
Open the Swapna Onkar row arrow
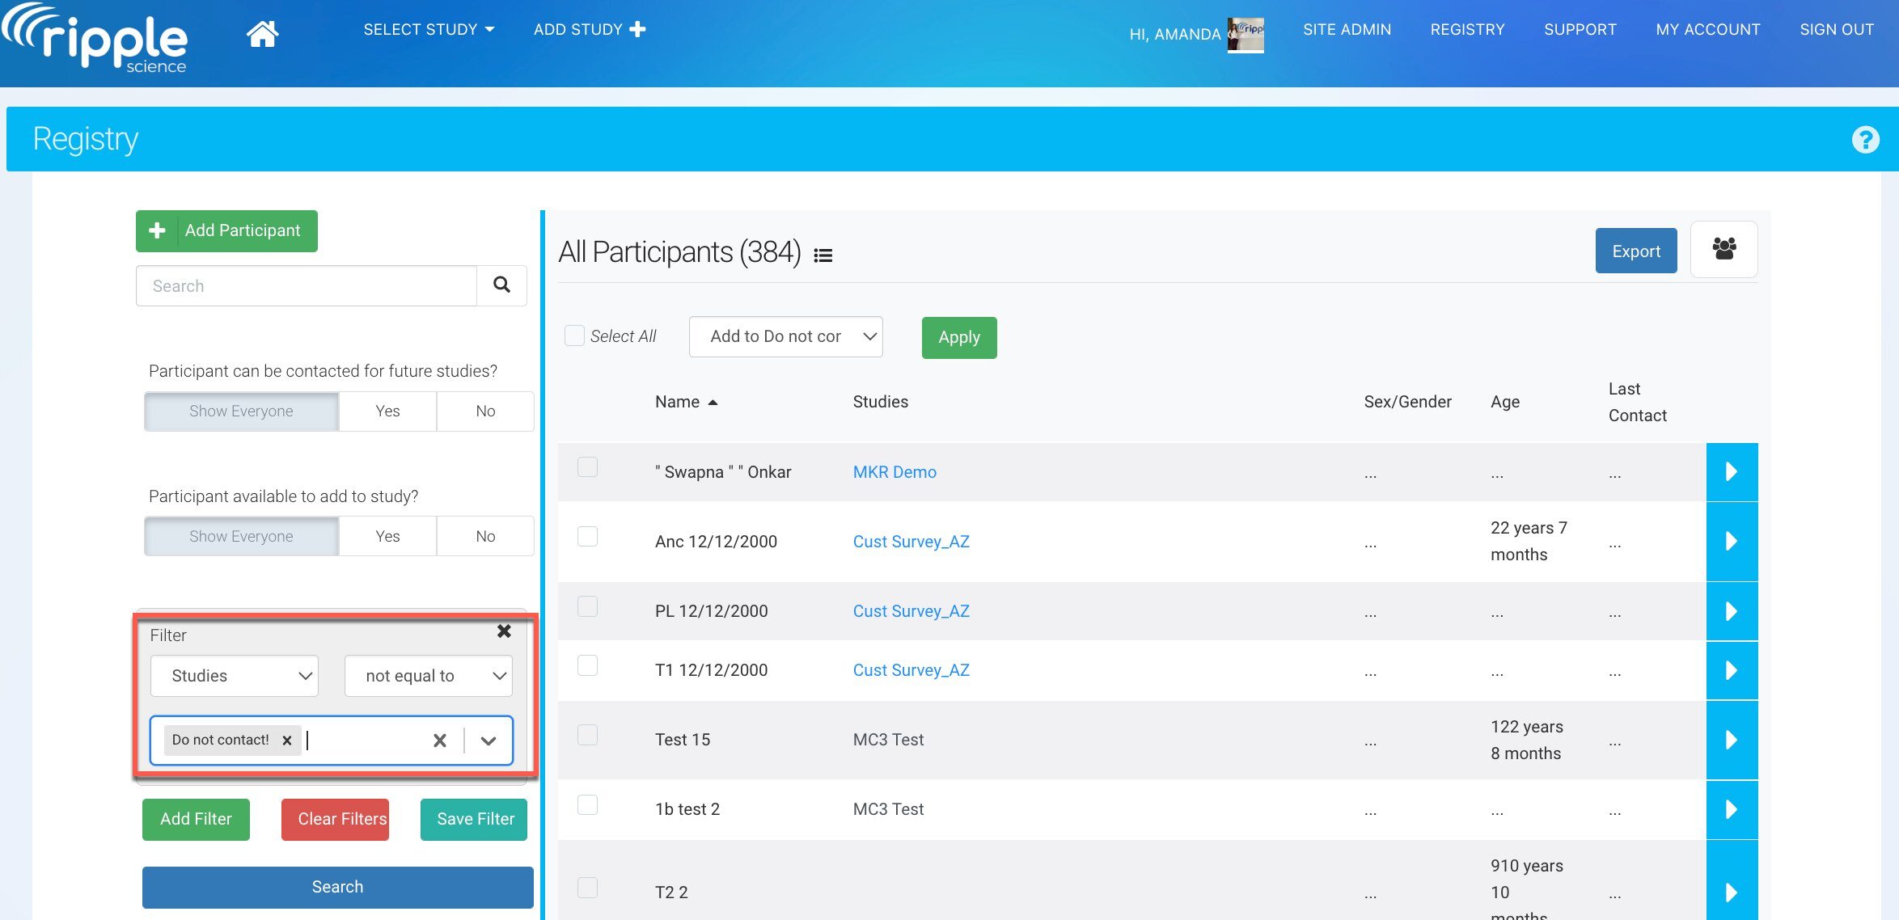coord(1731,472)
